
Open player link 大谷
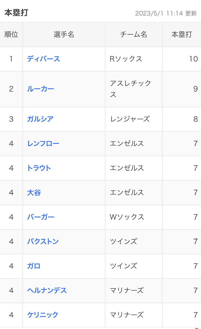click(34, 193)
